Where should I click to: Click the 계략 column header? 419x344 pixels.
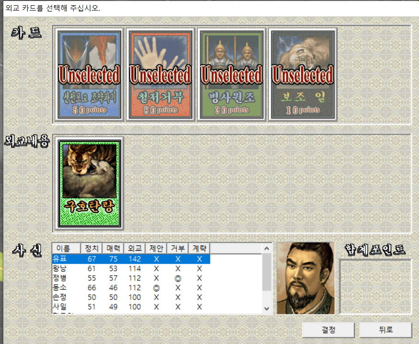[199, 248]
